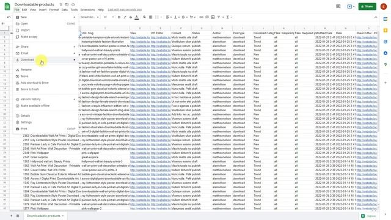Get add-ons with the plus icon
The width and height of the screenshot is (391, 220).
[386, 82]
